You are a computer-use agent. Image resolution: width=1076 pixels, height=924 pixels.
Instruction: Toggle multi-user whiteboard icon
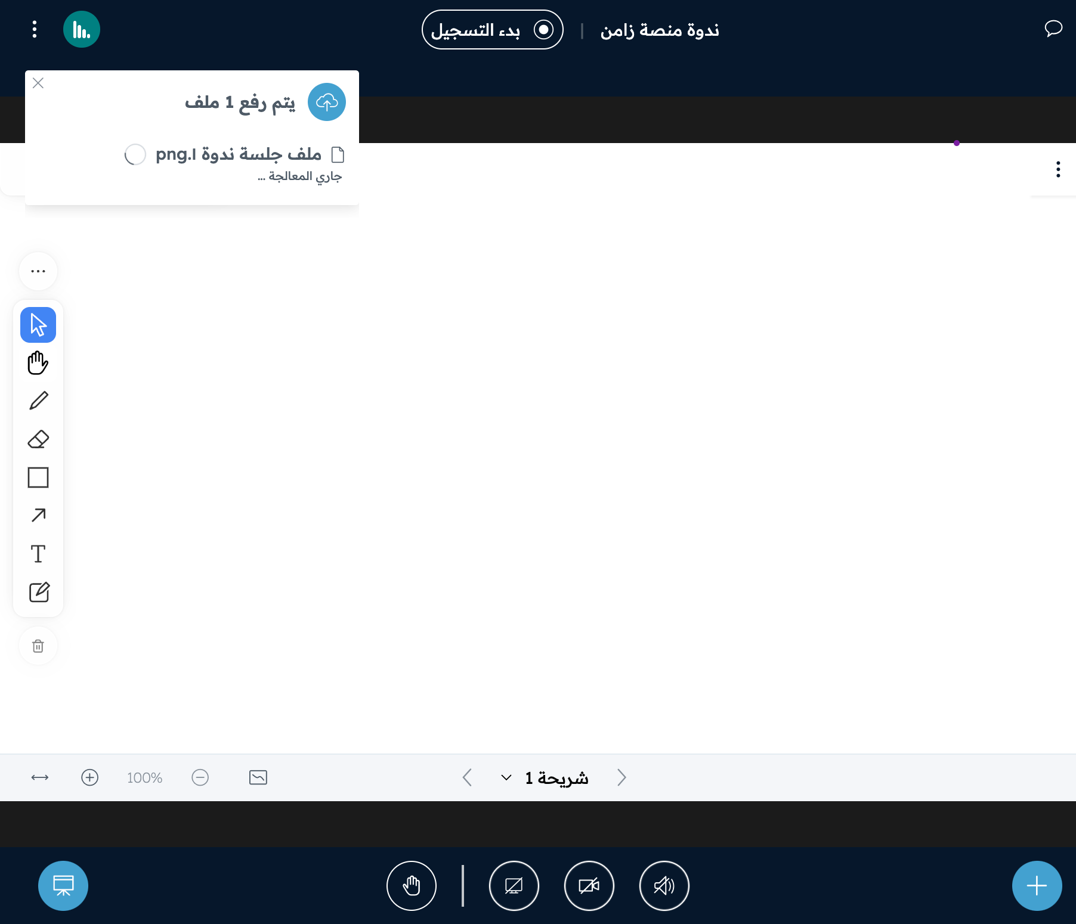[258, 777]
